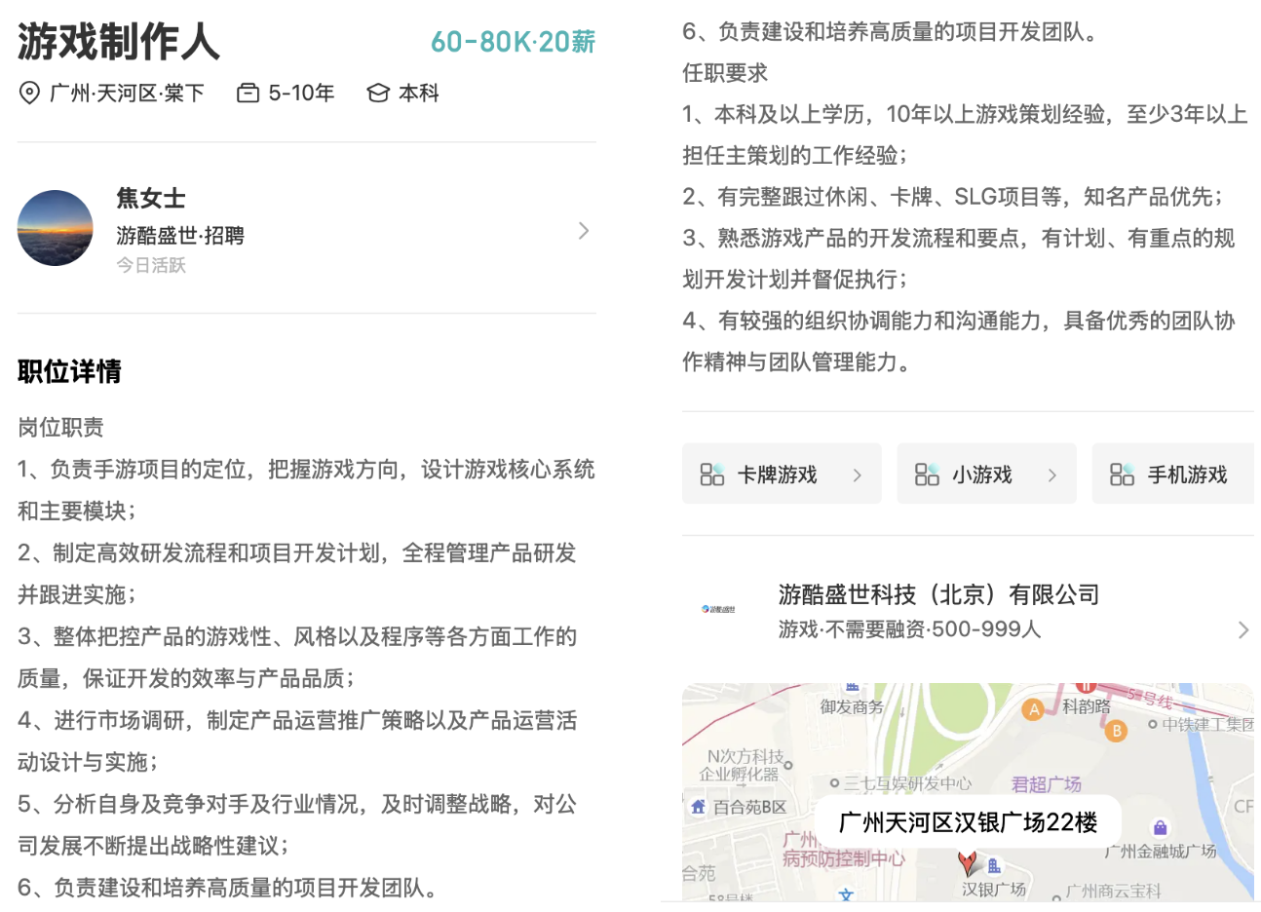Screen dimensions: 1261x912
Task: Click the red location marker on the map
Action: (x=968, y=861)
